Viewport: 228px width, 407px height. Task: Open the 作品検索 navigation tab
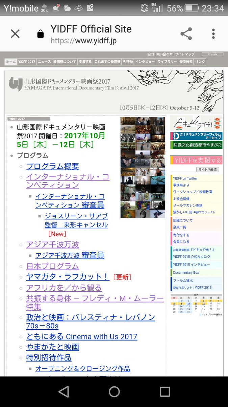click(x=186, y=62)
